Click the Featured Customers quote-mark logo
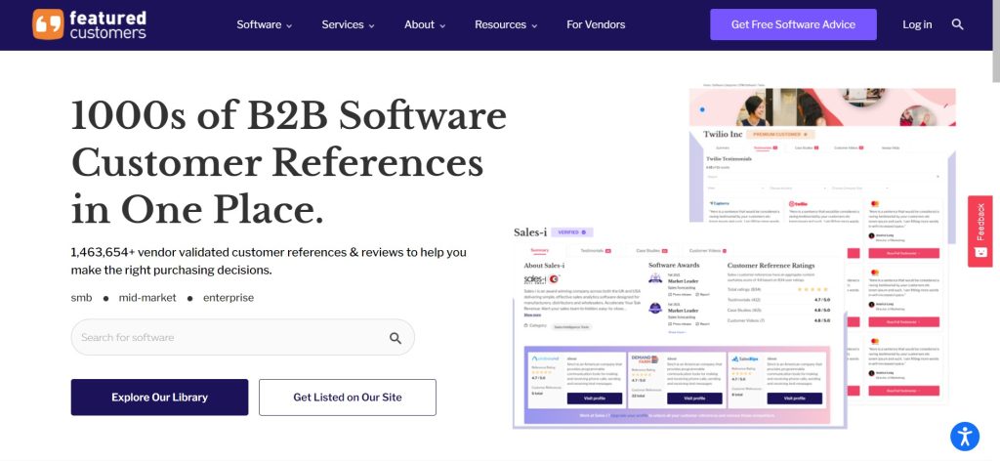Viewport: 1000px width, 461px height. [x=48, y=24]
